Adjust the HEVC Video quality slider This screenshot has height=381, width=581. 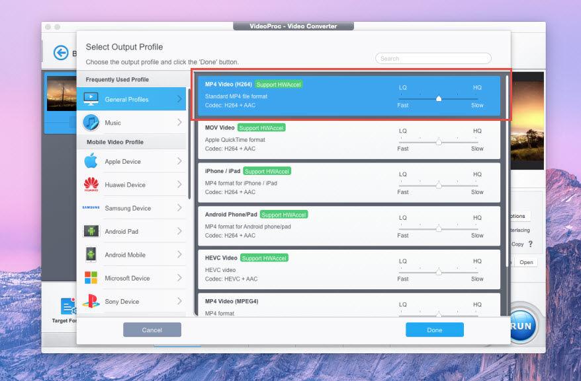click(x=439, y=272)
